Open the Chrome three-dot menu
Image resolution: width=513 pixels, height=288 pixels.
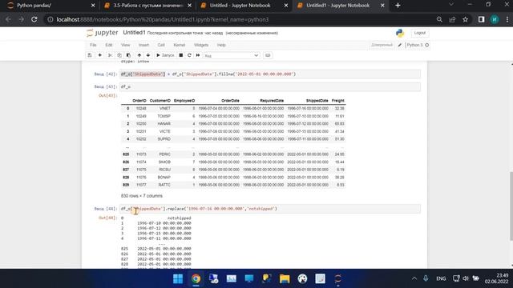coord(507,19)
